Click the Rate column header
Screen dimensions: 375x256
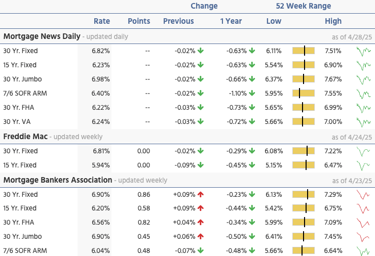pos(102,21)
